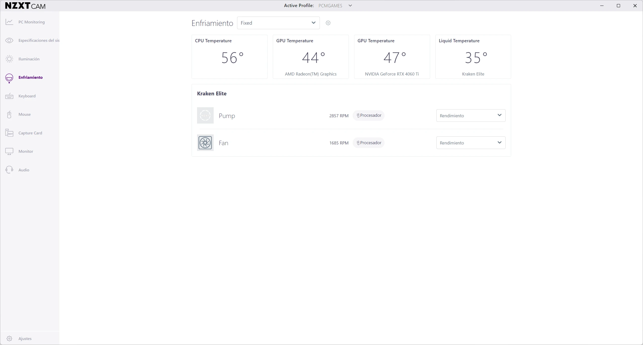The width and height of the screenshot is (643, 345).
Task: Click the CPU Temperature card
Action: click(229, 57)
